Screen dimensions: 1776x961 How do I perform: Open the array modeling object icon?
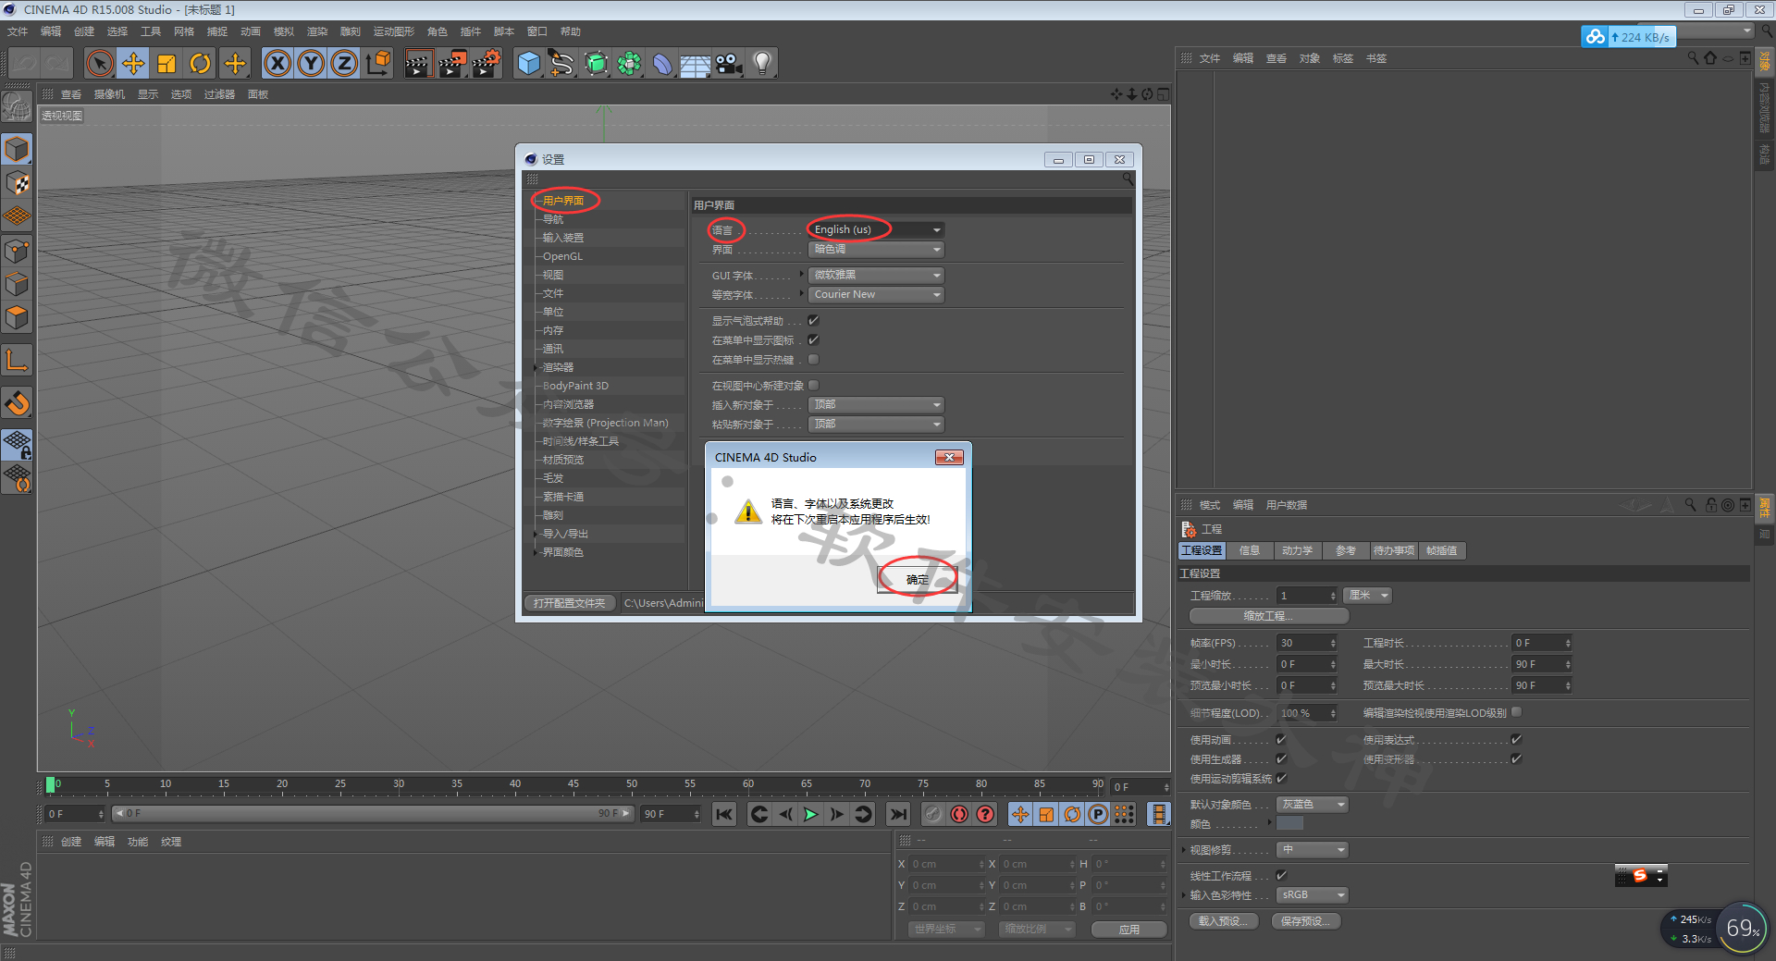coord(629,64)
